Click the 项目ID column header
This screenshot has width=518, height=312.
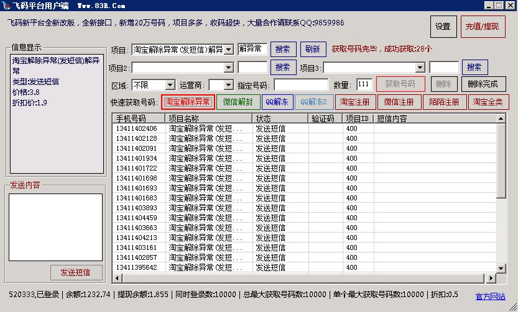[x=358, y=118]
